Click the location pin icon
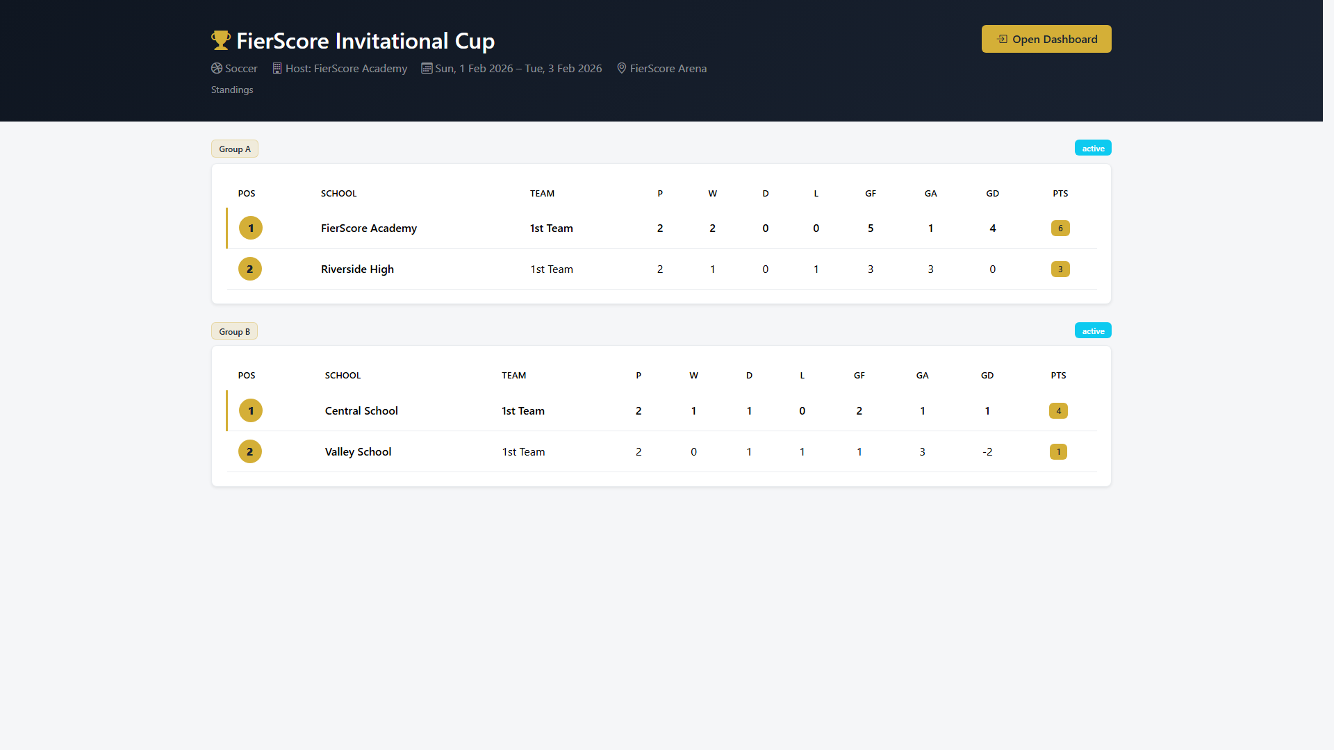 pyautogui.click(x=622, y=68)
